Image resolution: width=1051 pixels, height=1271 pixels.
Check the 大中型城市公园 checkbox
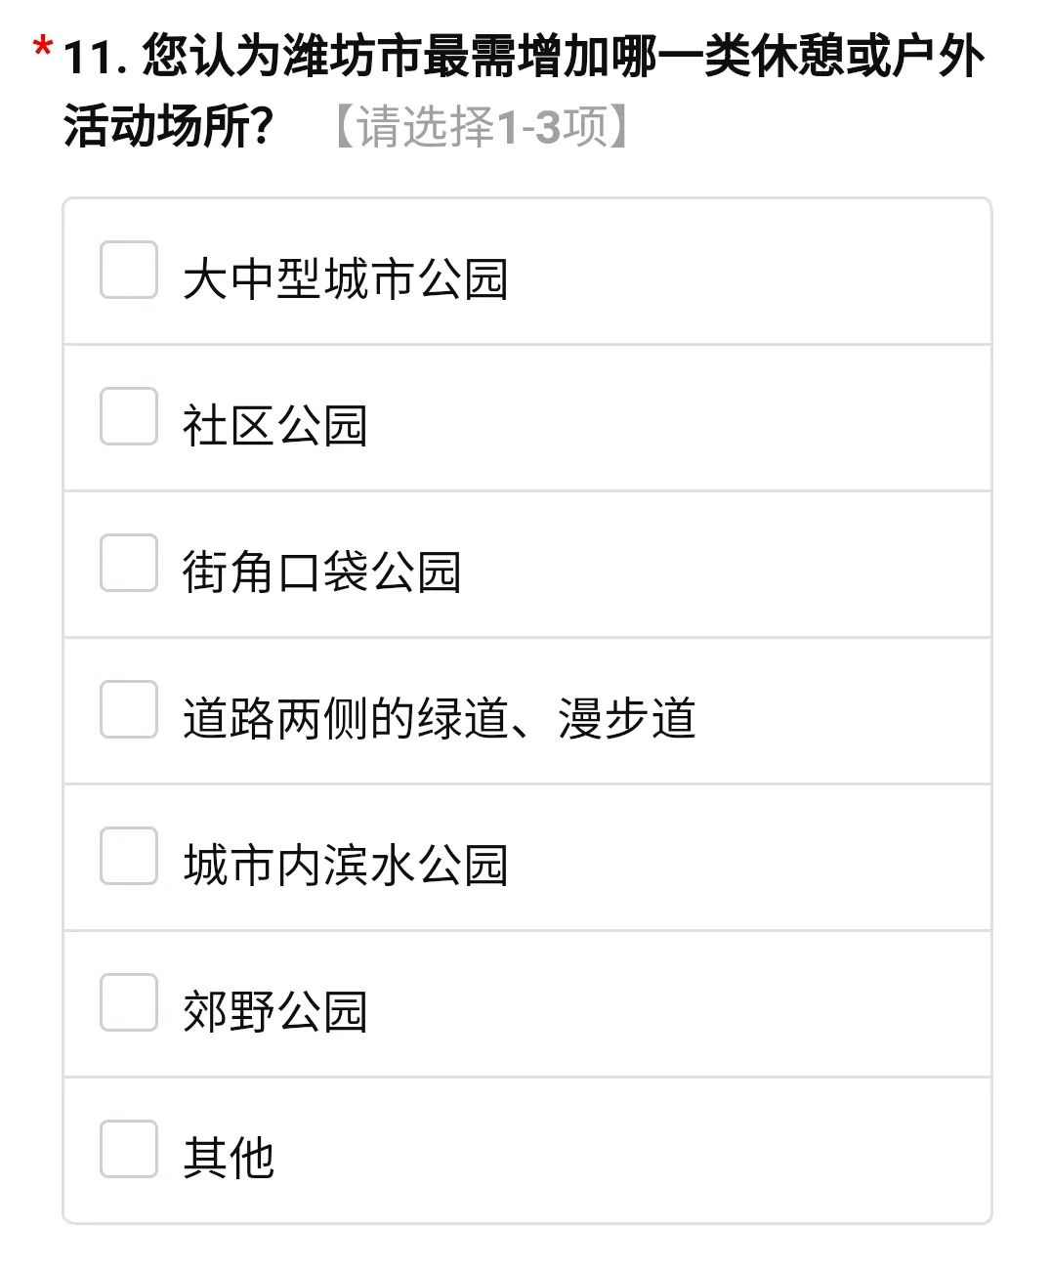[x=129, y=270]
